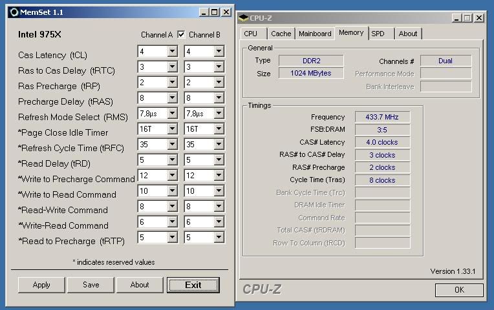This screenshot has width=494, height=310.
Task: Click the Channels # field showing Dual
Action: click(446, 61)
